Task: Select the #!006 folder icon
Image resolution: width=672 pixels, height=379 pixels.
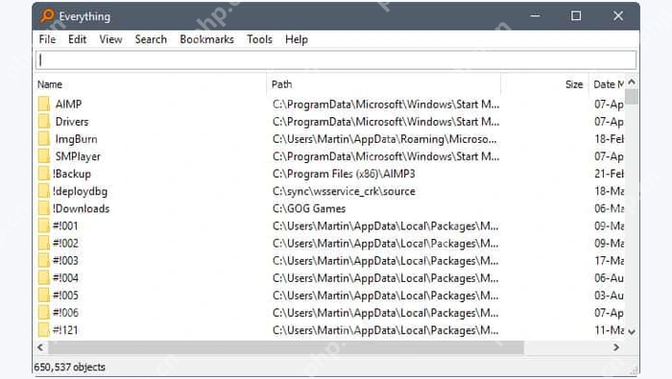Action: coord(44,313)
